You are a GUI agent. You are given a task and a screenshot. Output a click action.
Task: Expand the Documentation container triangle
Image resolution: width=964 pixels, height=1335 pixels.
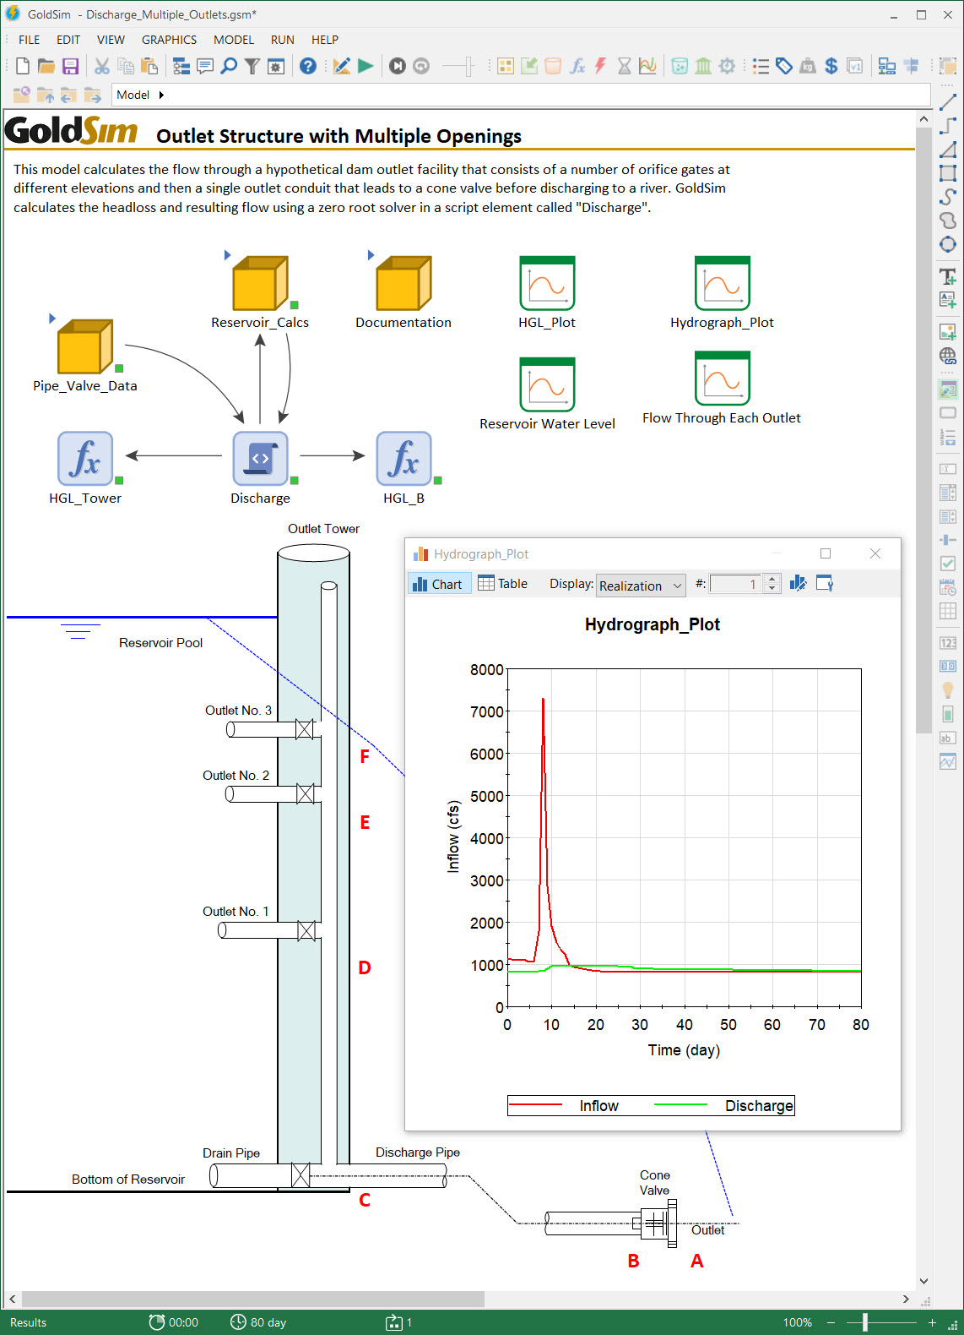(371, 254)
